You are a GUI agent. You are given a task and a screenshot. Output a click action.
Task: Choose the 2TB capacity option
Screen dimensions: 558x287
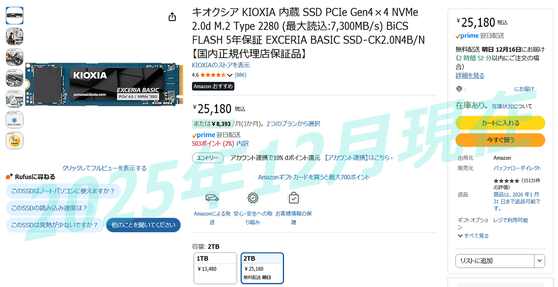pos(262,268)
